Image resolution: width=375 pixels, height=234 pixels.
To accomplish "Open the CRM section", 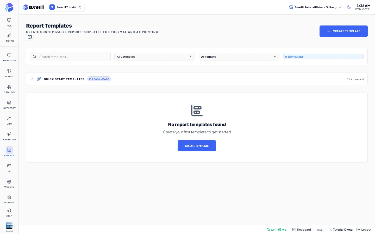I will coord(9,121).
